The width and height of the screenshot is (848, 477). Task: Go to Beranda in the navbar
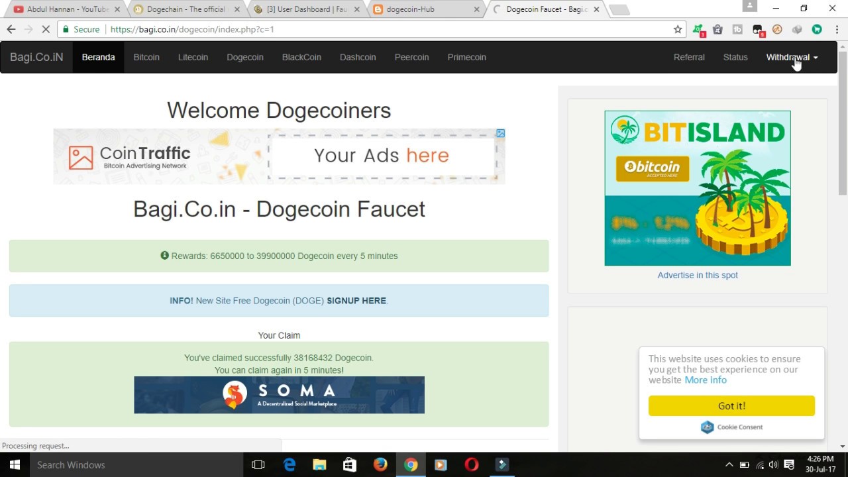tap(98, 57)
